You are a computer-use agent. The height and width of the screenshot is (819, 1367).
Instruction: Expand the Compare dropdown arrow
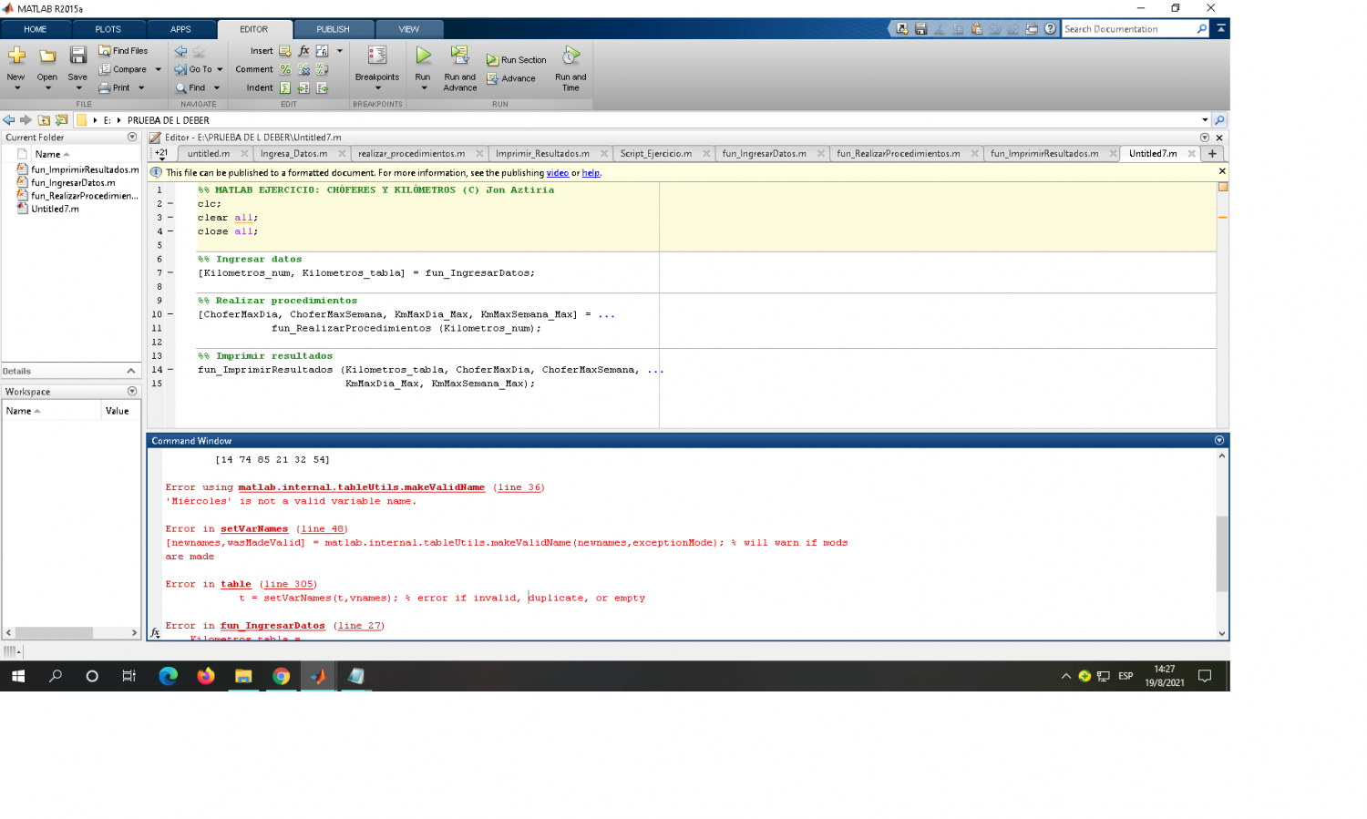coord(158,69)
